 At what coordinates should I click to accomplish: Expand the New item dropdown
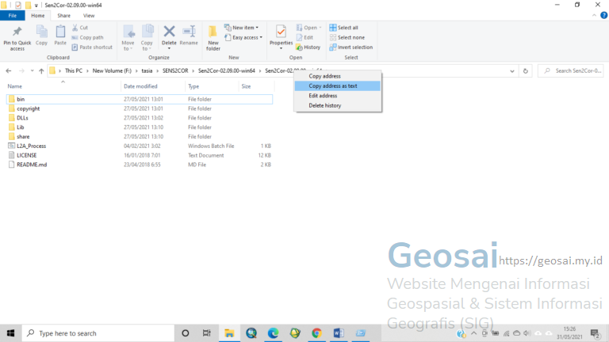click(x=246, y=28)
